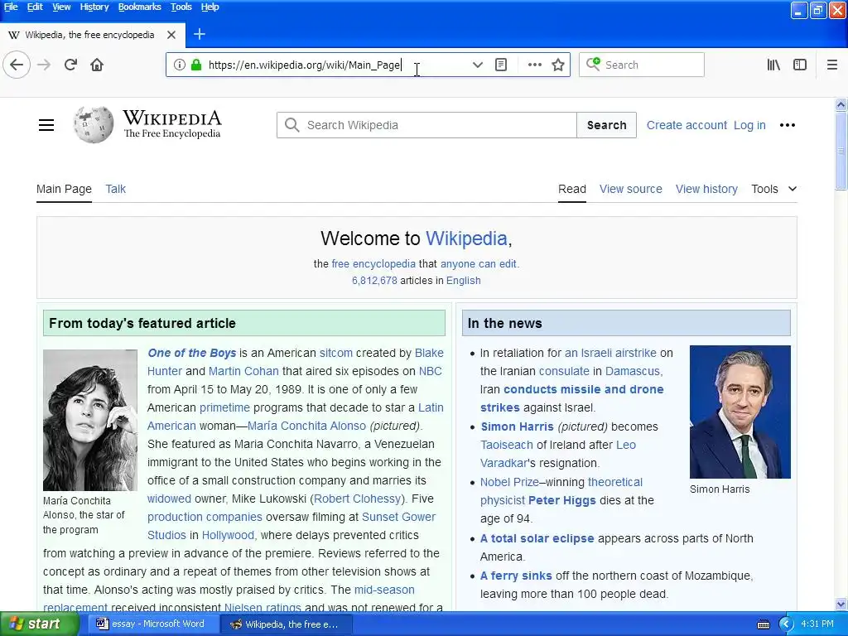
Task: Open the Help menu
Action: [x=210, y=7]
